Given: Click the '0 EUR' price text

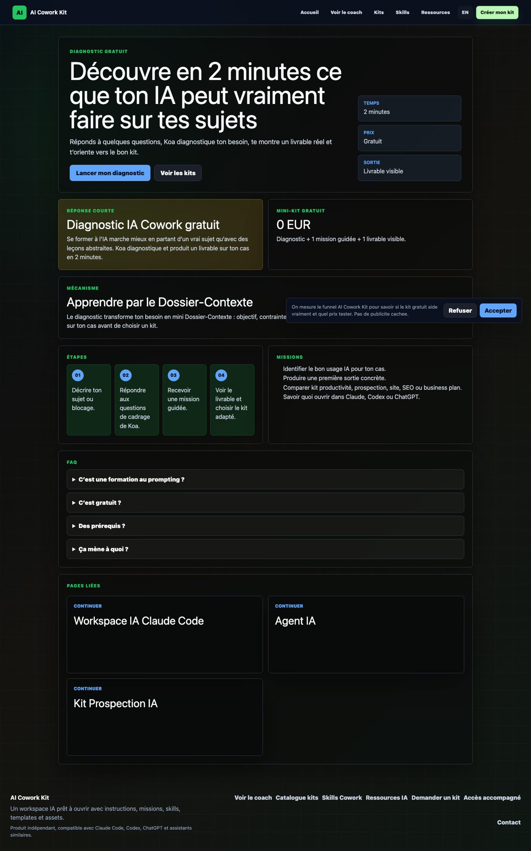Looking at the screenshot, I should click(293, 225).
